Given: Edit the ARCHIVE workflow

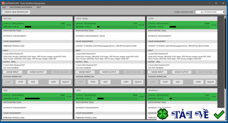Looking at the screenshot, I should point(33,82).
